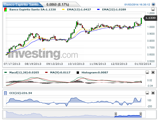Click the red-green candlestick legend icon

pos(5,10)
